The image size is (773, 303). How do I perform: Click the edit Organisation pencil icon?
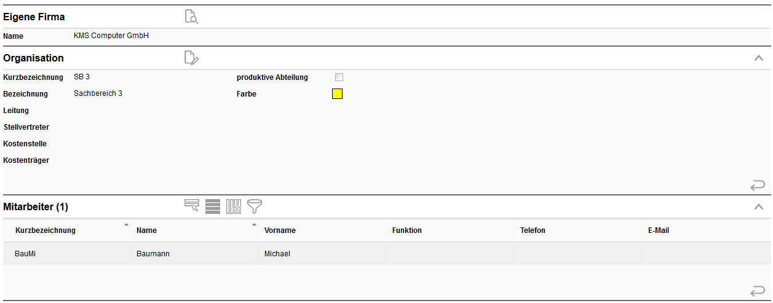click(x=192, y=58)
